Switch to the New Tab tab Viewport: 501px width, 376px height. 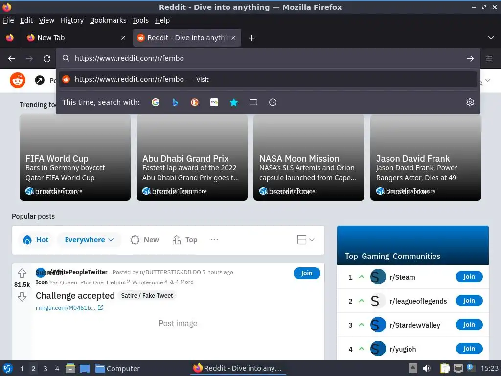coord(76,38)
